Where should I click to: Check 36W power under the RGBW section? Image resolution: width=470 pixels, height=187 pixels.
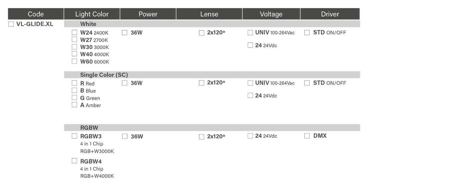[x=125, y=136]
